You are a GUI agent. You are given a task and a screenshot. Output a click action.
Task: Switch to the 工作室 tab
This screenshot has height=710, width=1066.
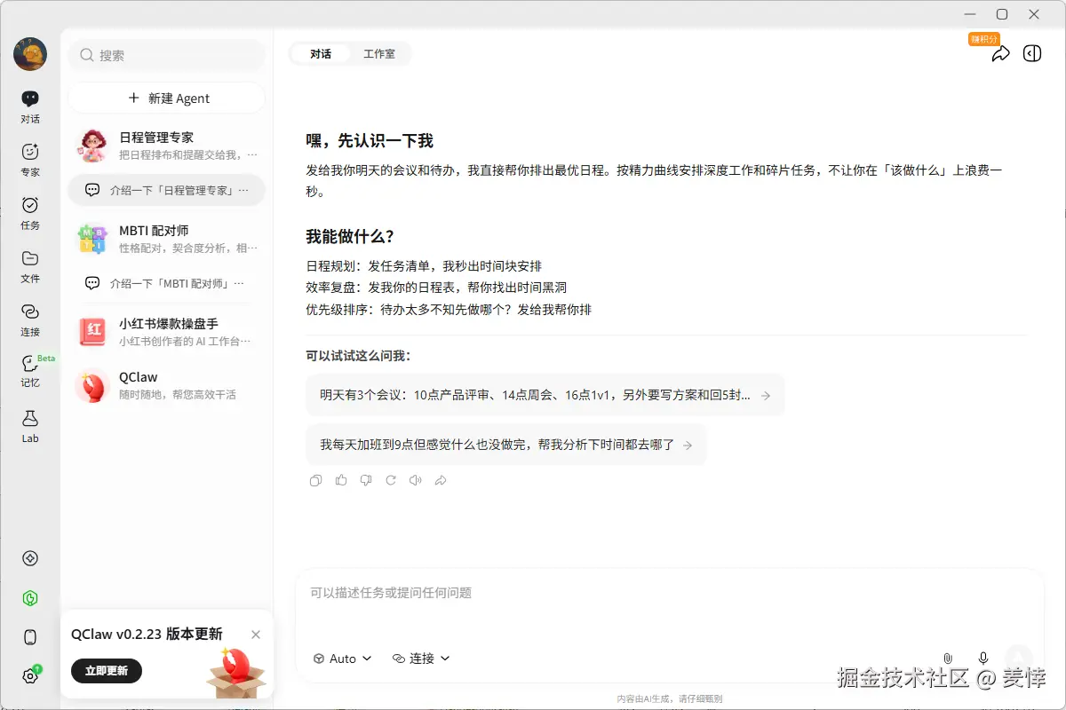(x=379, y=54)
